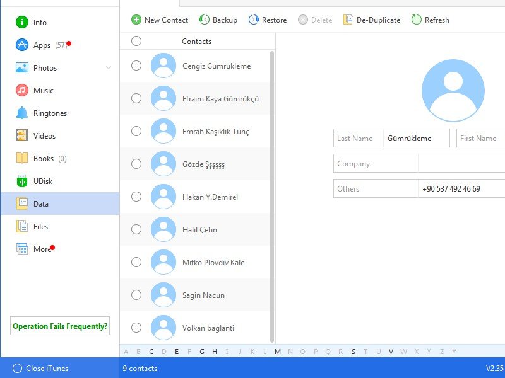
Task: Select the Apps sidebar item
Action: (x=42, y=45)
